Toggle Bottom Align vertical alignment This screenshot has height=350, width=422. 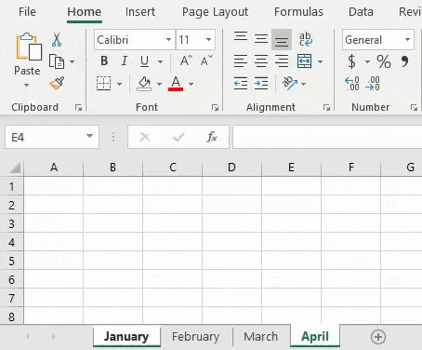click(x=282, y=39)
